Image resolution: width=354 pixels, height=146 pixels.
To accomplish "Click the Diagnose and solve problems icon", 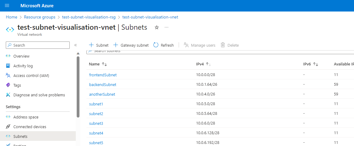I will (x=8, y=95).
